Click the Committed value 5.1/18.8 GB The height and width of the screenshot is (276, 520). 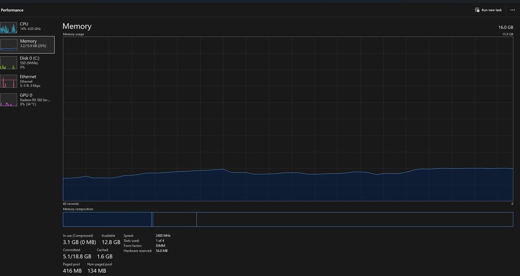(77, 256)
